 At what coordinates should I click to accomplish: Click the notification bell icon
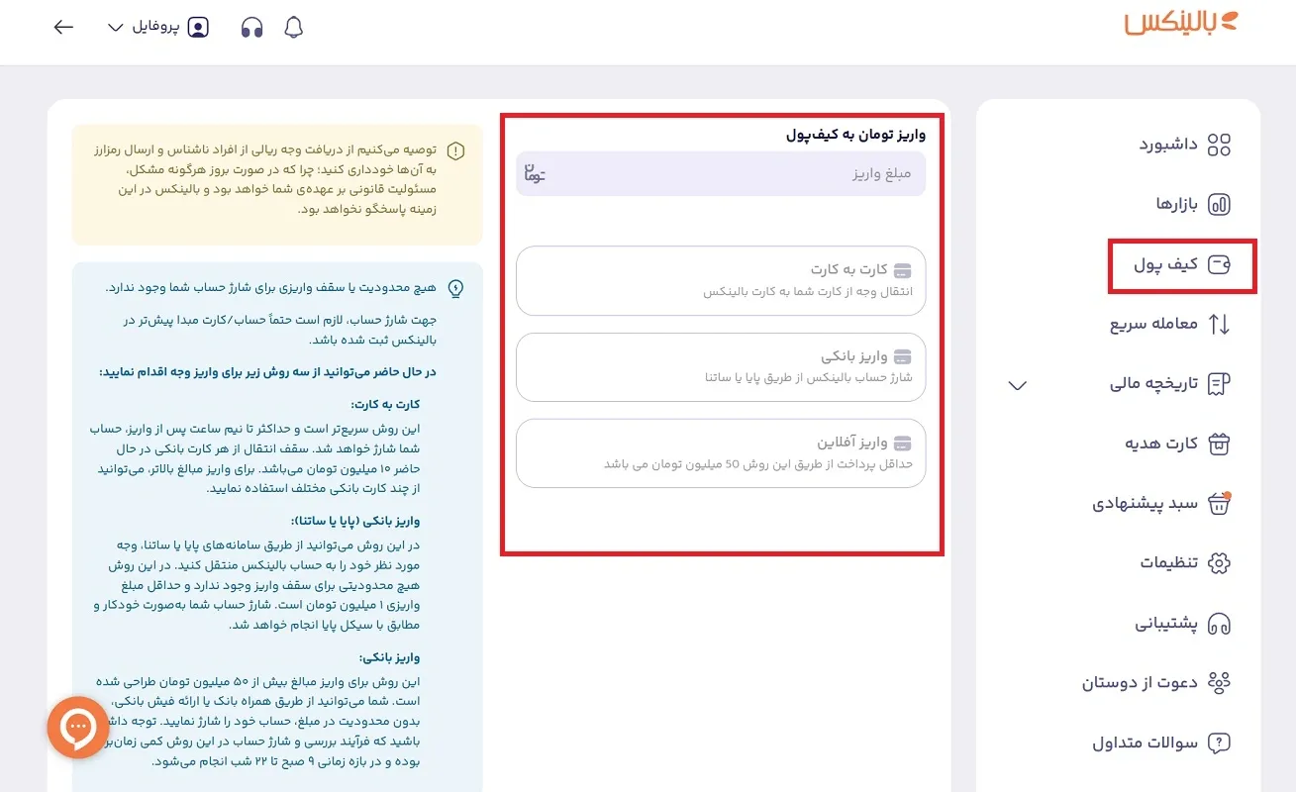coord(293,28)
